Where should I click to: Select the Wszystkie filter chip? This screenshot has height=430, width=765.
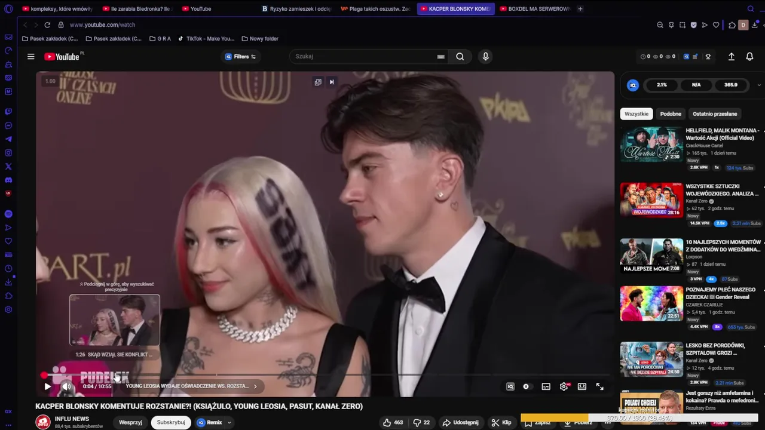coord(636,113)
